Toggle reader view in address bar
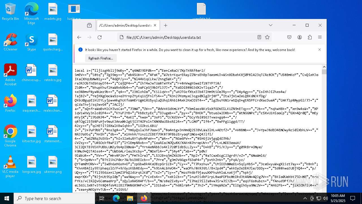Screen dimensions: 362x204 click(259, 37)
